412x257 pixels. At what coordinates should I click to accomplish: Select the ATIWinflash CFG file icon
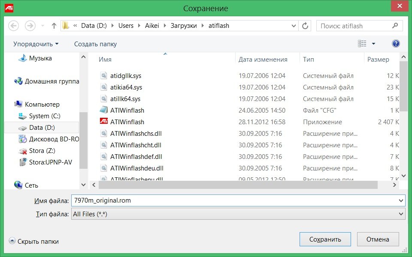tap(104, 110)
